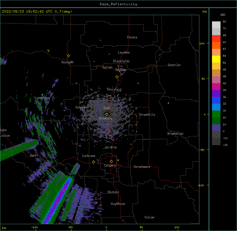Click the Lacombe town label
Image resolution: width=237 pixels, height=231 pixels.
click(124, 52)
